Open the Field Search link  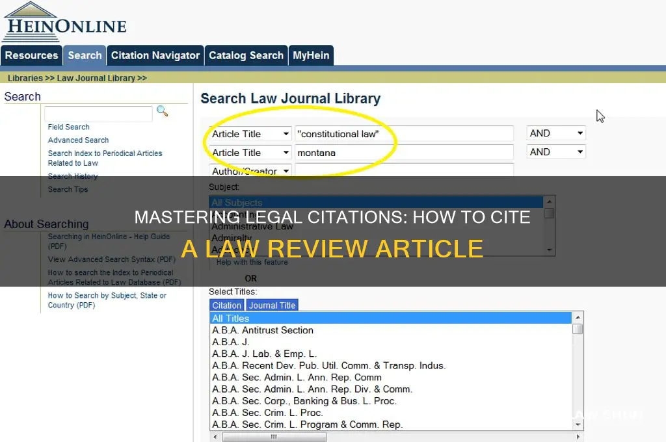point(68,127)
